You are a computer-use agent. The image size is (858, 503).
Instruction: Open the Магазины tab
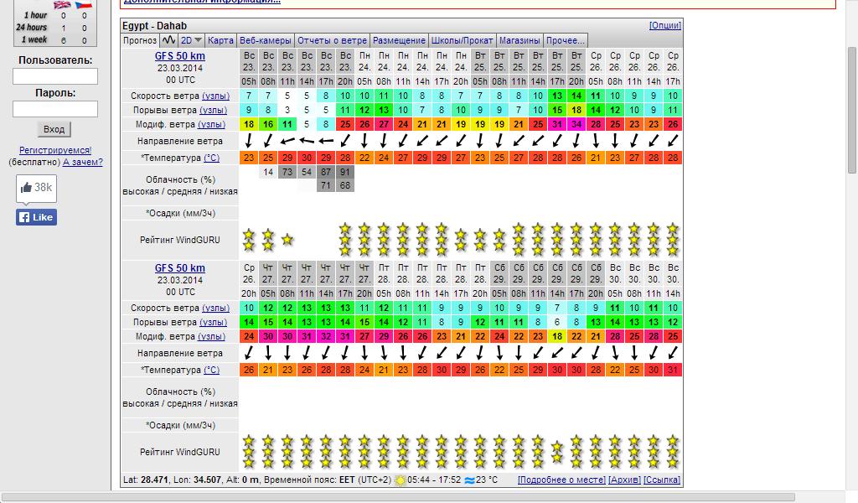[519, 40]
